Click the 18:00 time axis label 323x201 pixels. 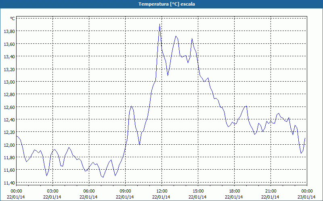(235, 191)
